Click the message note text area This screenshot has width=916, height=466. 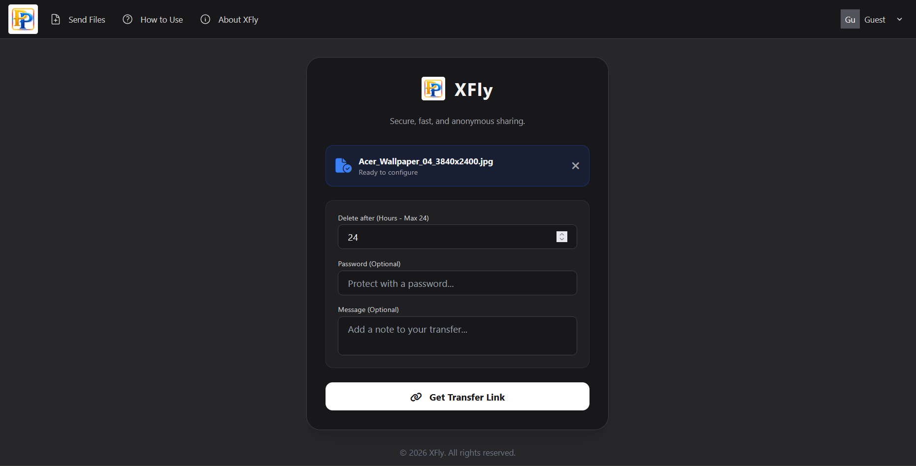457,336
